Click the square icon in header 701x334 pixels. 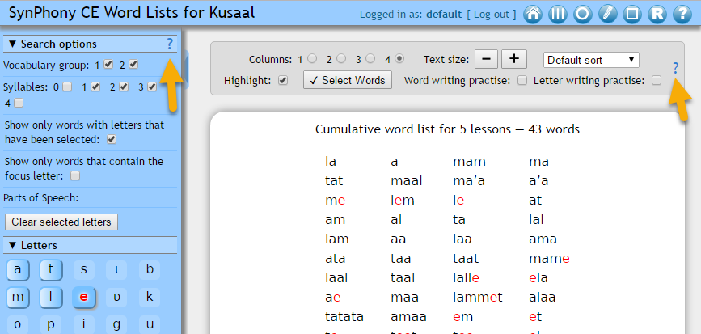pos(632,15)
